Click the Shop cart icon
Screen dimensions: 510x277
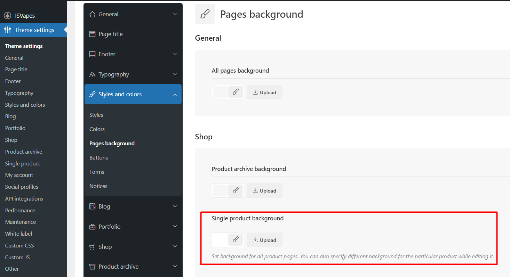click(x=92, y=247)
